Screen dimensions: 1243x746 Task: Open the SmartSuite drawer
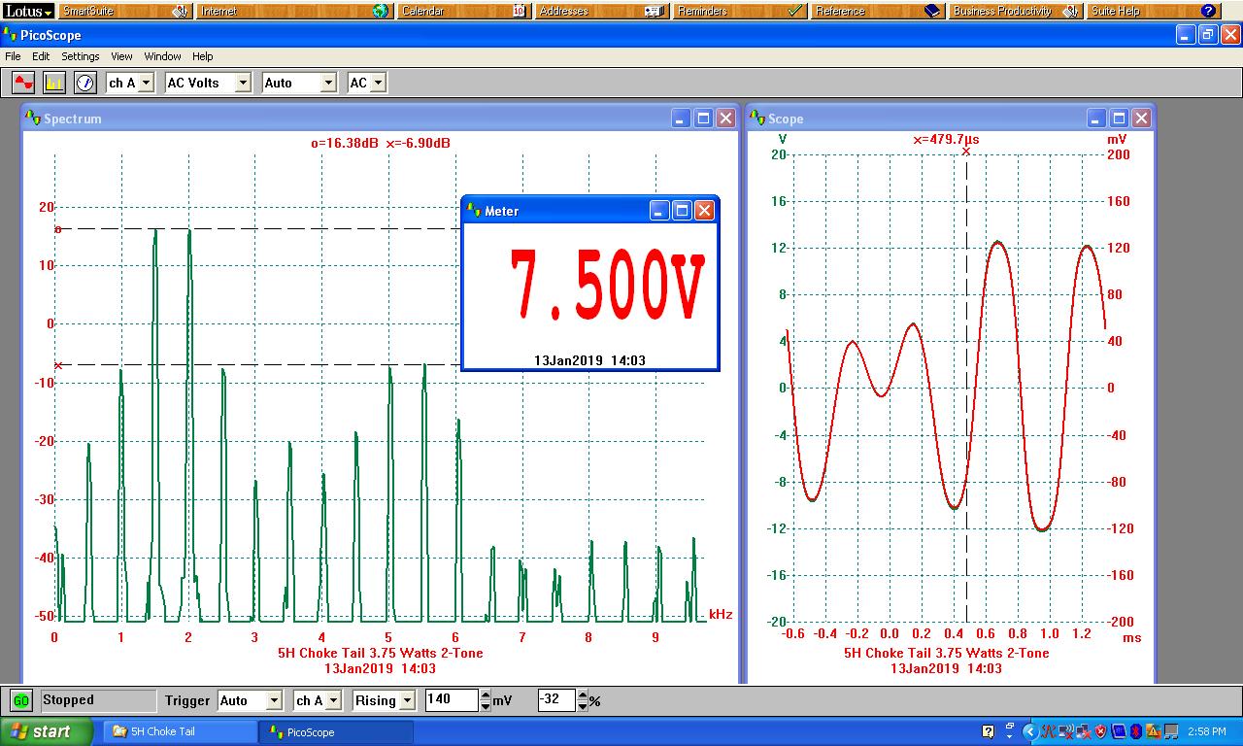[125, 11]
